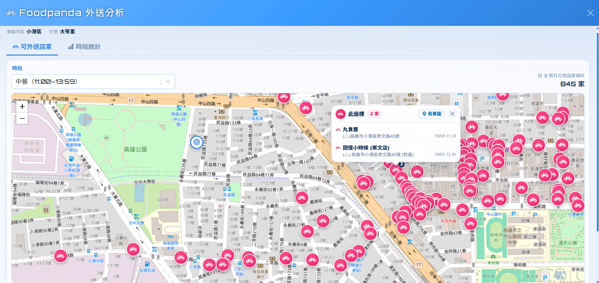Click the 845 家 store count
The image size is (599, 283).
click(x=572, y=84)
